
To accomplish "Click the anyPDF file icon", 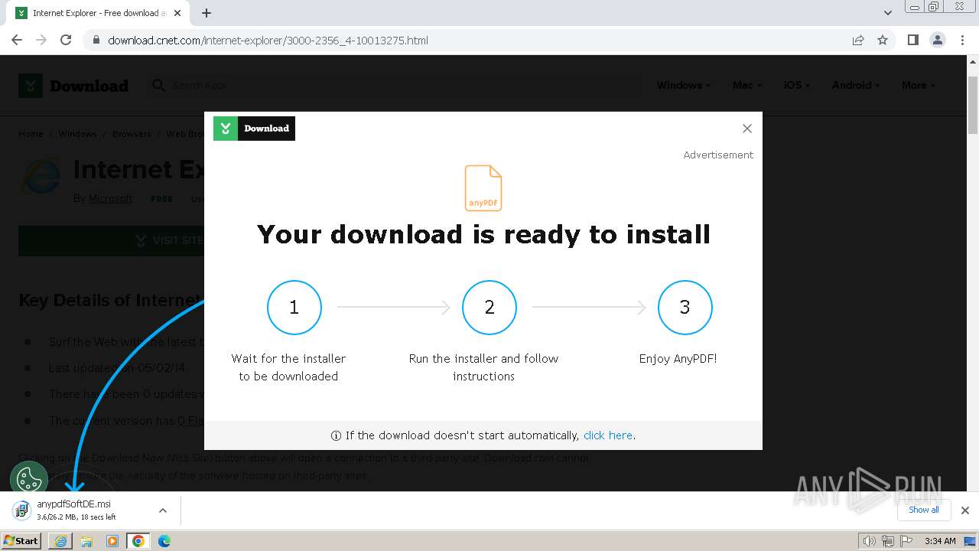I will tap(483, 187).
